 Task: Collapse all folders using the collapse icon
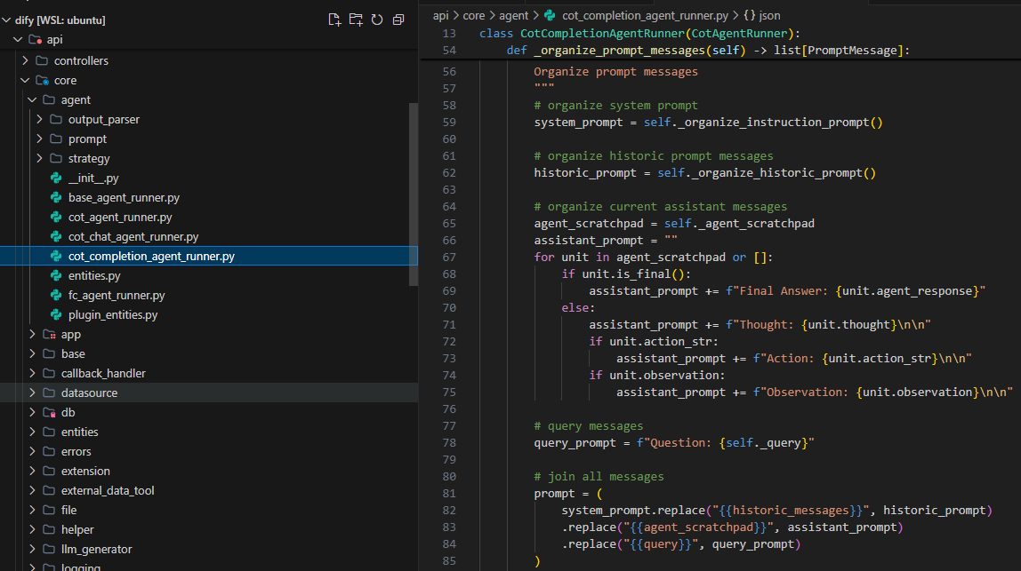(398, 20)
